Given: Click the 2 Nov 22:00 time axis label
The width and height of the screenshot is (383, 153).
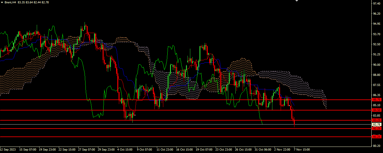Looking at the screenshot, I should coord(282,150).
